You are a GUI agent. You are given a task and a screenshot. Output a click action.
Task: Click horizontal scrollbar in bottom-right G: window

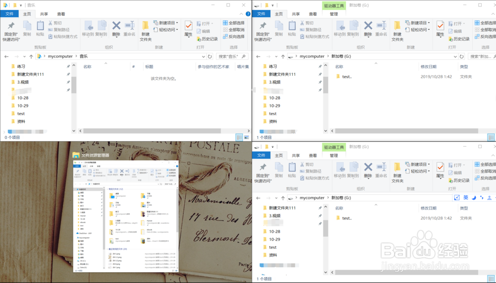pyautogui.click(x=407, y=272)
